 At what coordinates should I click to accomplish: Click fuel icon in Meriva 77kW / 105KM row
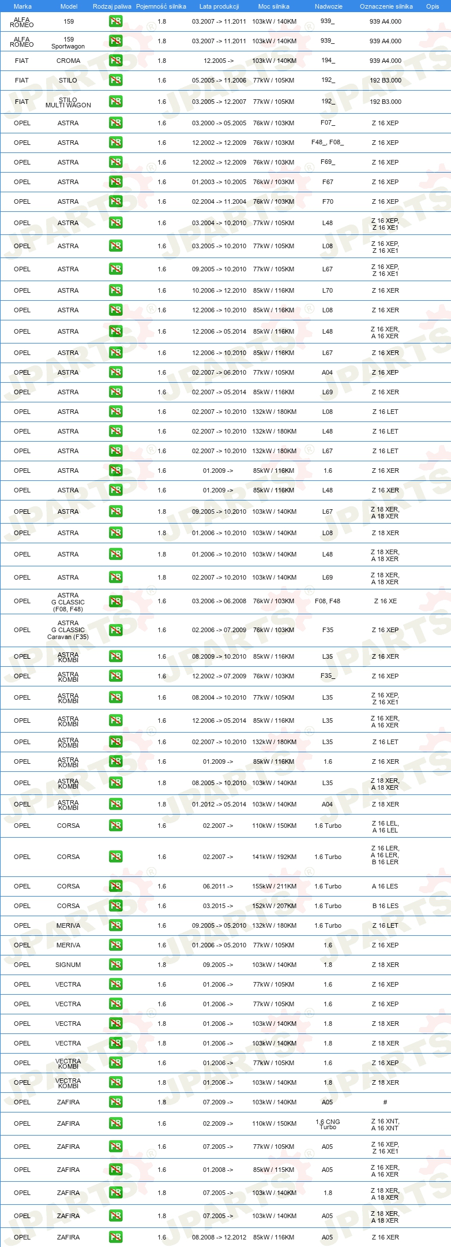click(115, 945)
